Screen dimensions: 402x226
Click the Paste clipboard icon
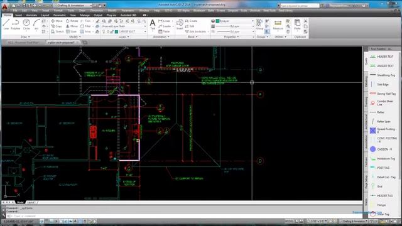click(297, 24)
